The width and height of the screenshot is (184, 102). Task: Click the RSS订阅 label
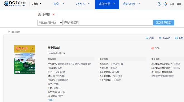pyautogui.click(x=166, y=38)
